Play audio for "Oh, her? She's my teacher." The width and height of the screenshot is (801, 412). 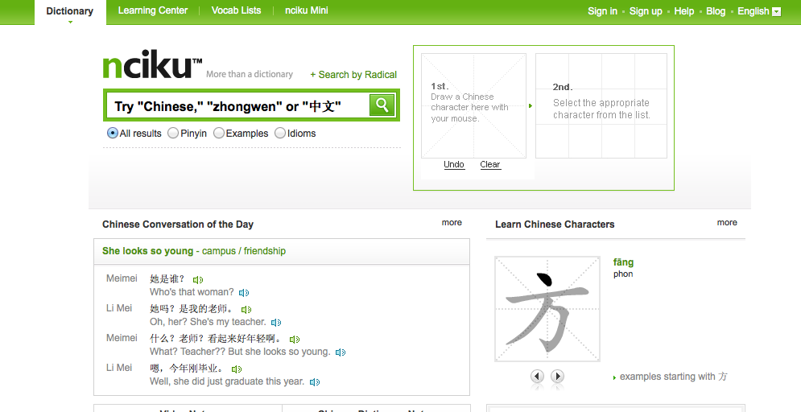pos(276,323)
